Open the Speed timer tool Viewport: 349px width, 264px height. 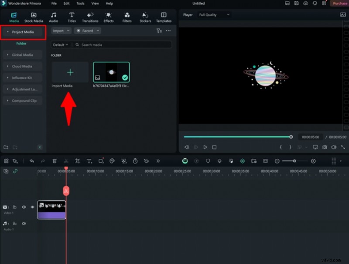tap(135, 161)
